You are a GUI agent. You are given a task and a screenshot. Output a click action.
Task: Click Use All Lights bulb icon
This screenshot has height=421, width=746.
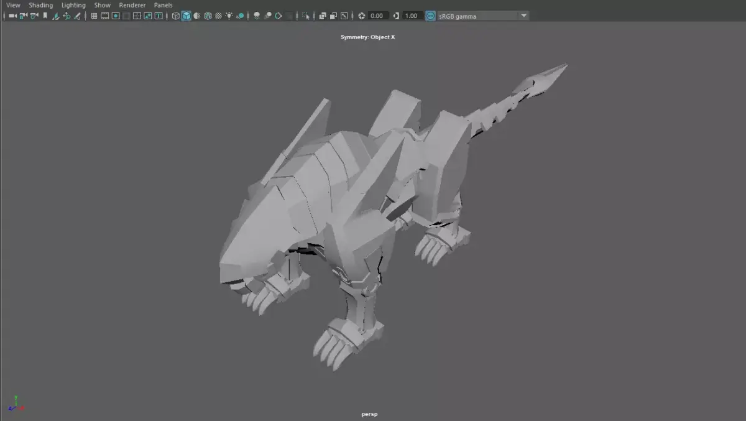tap(229, 16)
